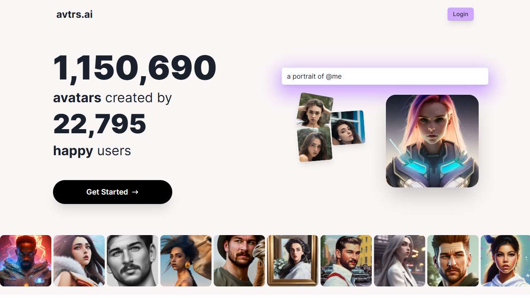The height and width of the screenshot is (298, 530).
Task: Open the black-and-white mustached man sketch
Action: 132,261
